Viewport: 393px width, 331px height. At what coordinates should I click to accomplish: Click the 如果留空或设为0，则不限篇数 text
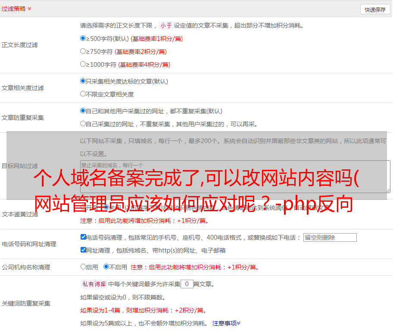point(123,297)
